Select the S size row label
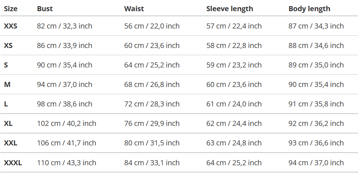The image size is (358, 184). coord(6,65)
